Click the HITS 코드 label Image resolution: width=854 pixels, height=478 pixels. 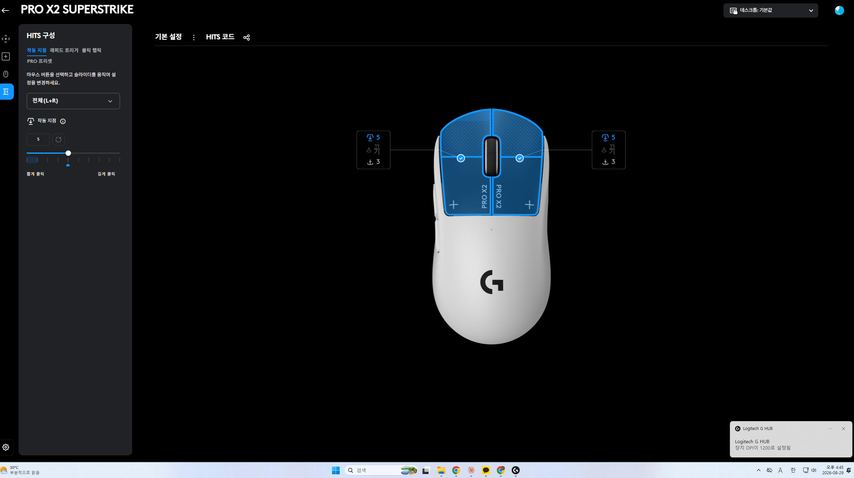220,37
